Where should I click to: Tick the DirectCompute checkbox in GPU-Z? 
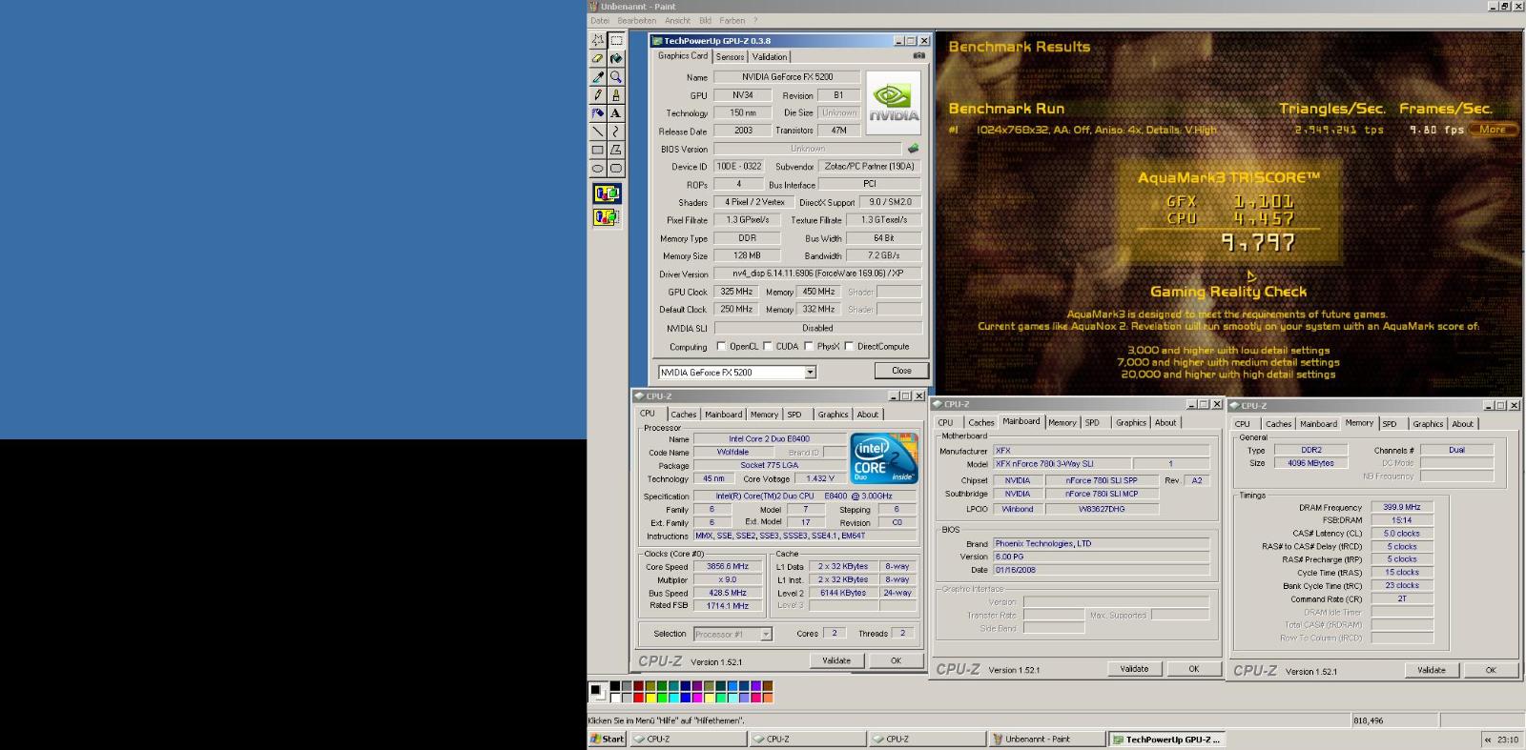pos(849,347)
